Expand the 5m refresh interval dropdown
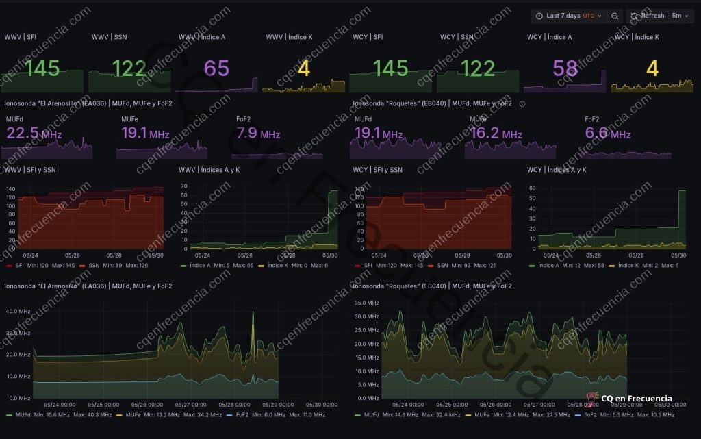 point(678,16)
